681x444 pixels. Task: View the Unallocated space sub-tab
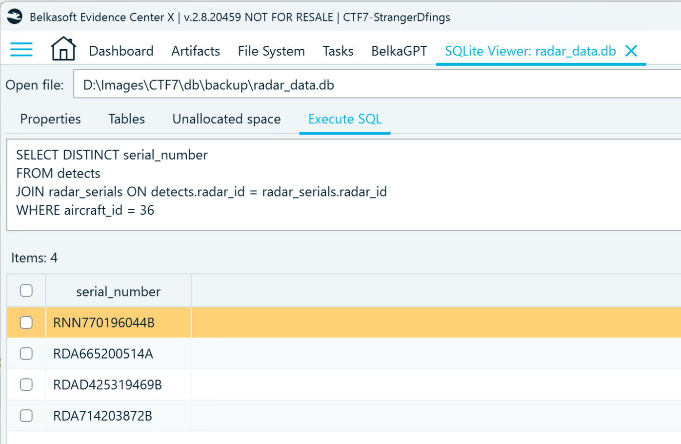(226, 119)
